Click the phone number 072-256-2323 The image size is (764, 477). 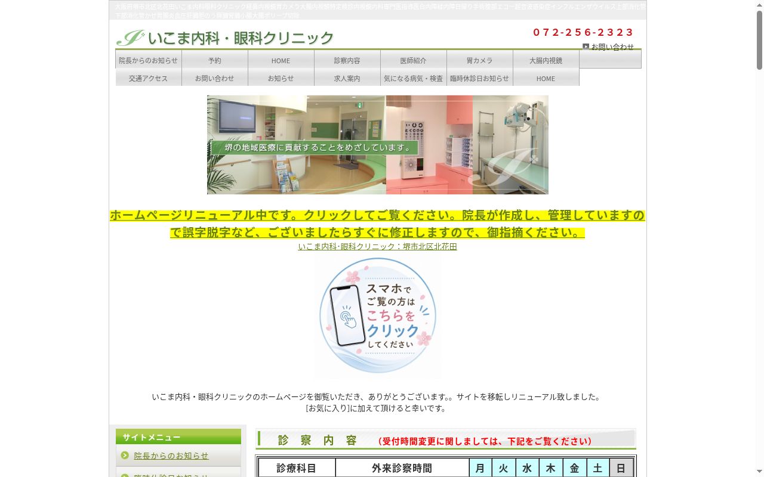coord(583,32)
